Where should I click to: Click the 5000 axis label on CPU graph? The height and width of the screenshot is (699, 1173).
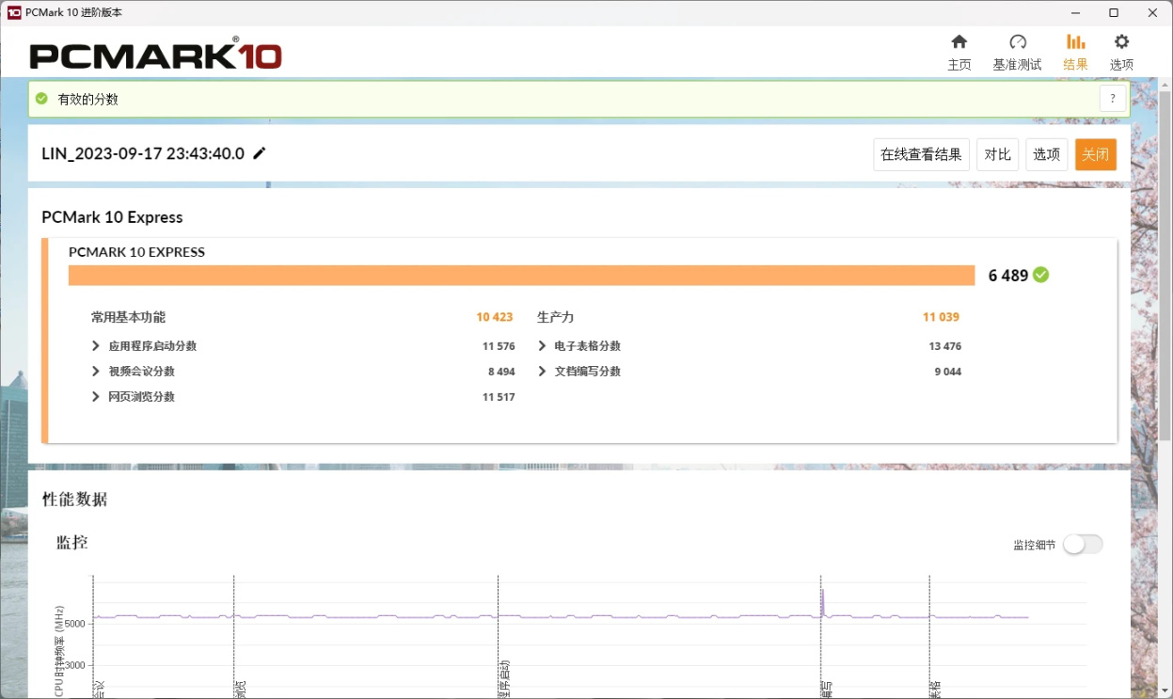click(75, 624)
